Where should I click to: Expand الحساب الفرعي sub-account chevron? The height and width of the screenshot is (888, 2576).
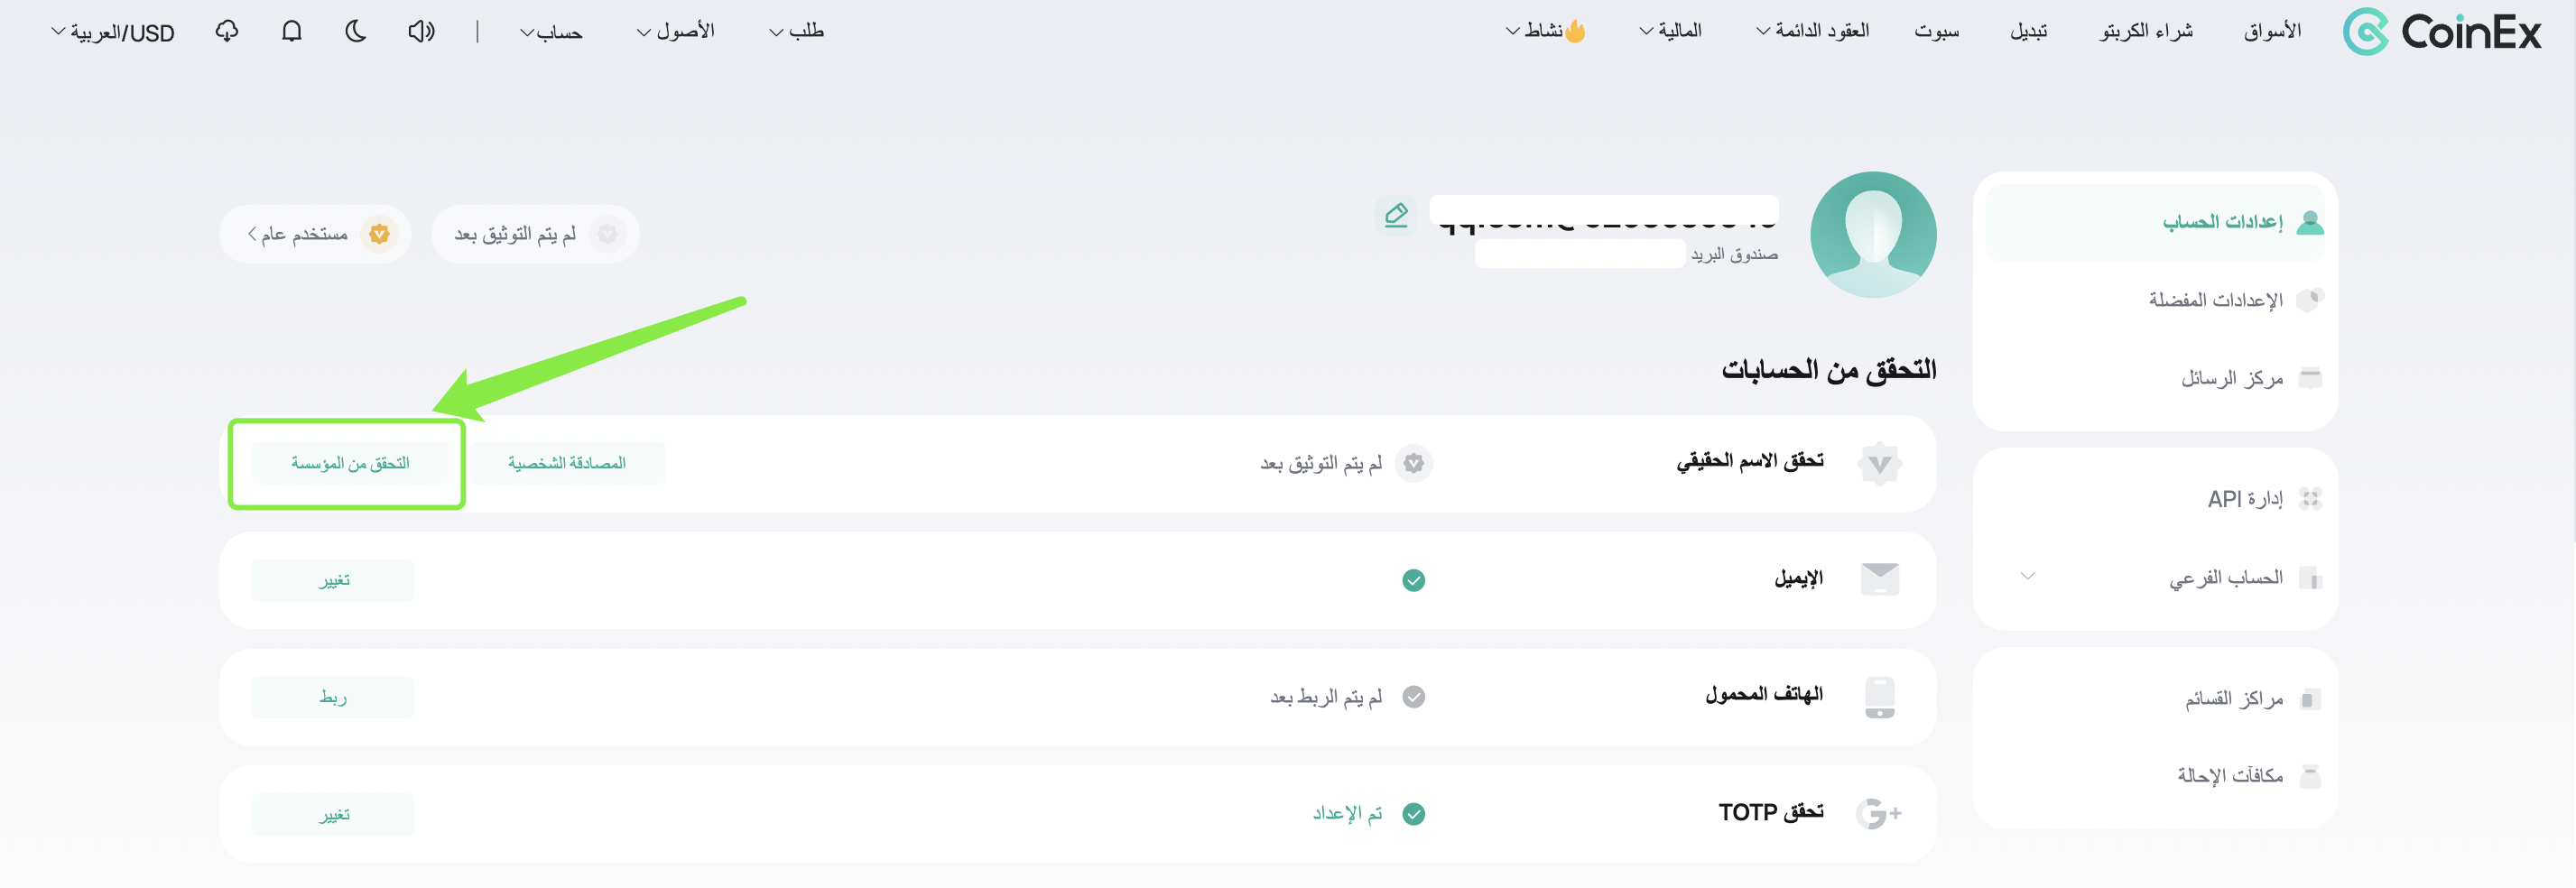[x=2027, y=576]
